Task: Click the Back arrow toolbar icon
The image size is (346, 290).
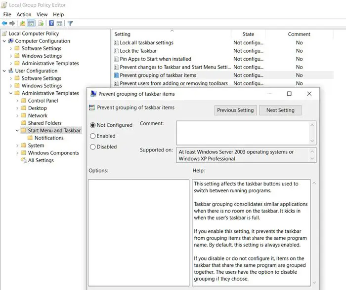Action: [4, 23]
